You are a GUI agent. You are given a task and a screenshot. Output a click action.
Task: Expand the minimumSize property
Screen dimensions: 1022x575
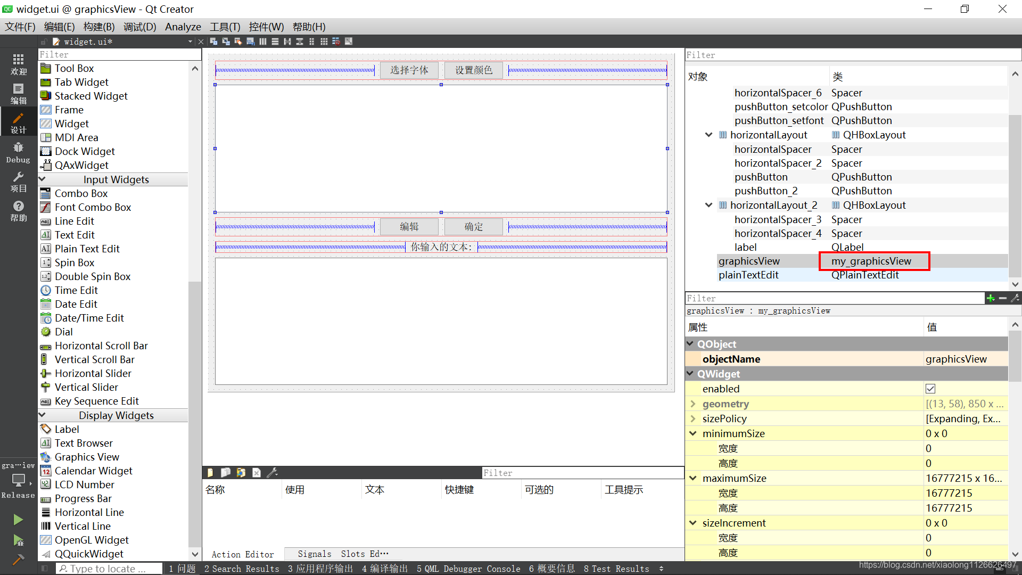[x=693, y=433]
